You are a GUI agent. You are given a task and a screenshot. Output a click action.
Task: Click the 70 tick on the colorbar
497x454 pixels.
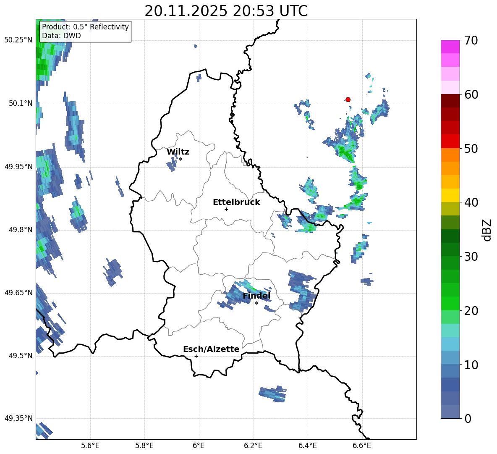tap(471, 41)
